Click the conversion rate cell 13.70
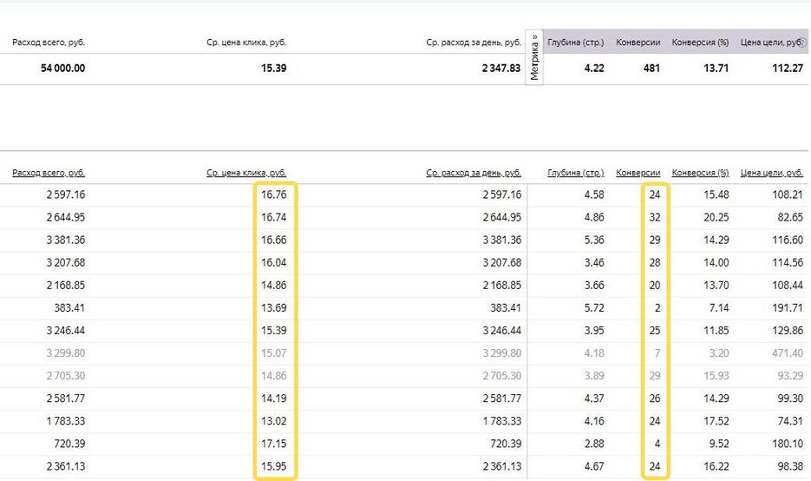 click(716, 286)
